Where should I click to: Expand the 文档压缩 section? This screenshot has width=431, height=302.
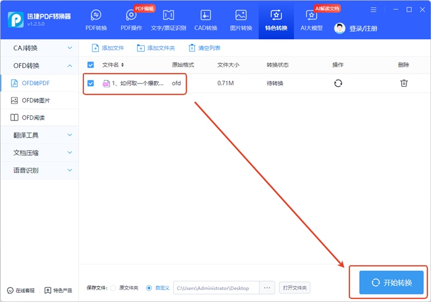point(40,152)
